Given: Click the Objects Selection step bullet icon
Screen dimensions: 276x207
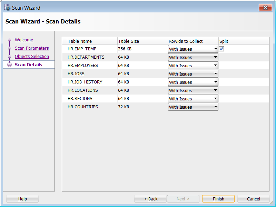Looking at the screenshot, I should (x=10, y=57).
